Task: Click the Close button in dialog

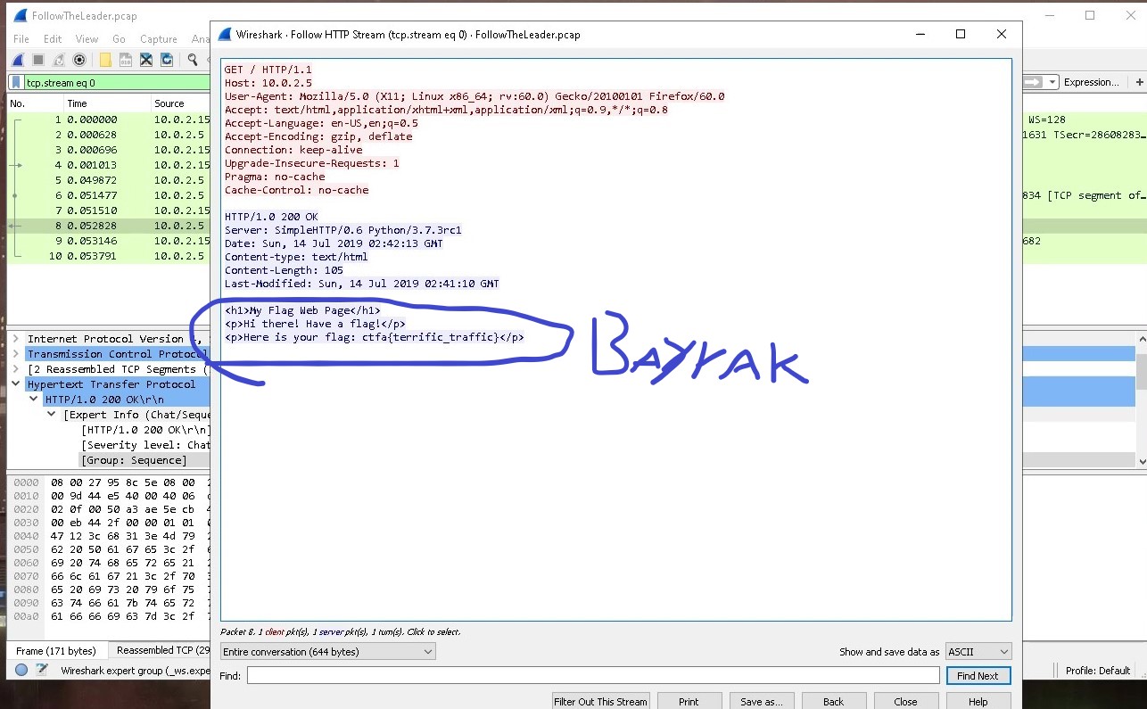Action: (x=906, y=701)
